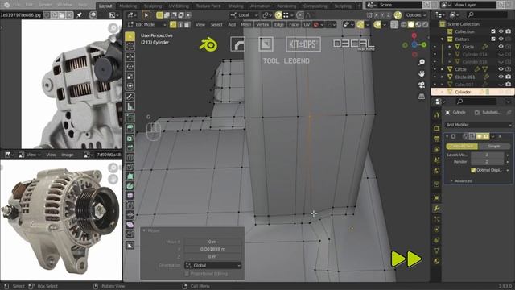Switch to vertex select mode
515x290 pixels.
click(173, 25)
